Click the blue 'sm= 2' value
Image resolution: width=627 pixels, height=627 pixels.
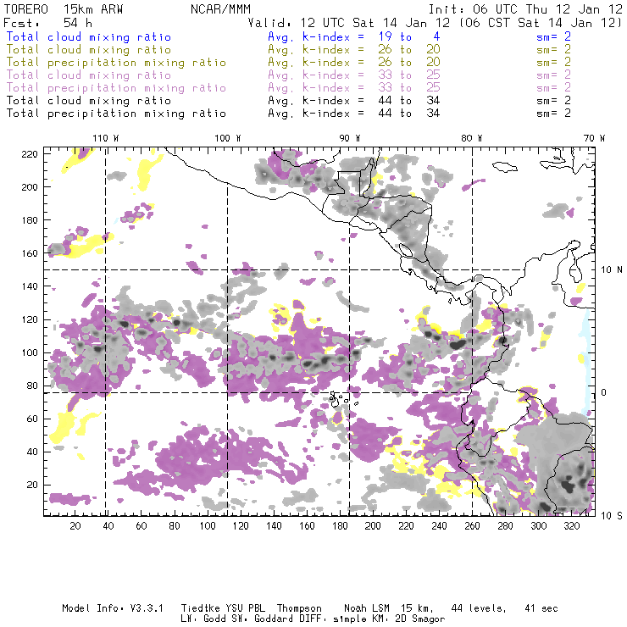pyautogui.click(x=553, y=36)
